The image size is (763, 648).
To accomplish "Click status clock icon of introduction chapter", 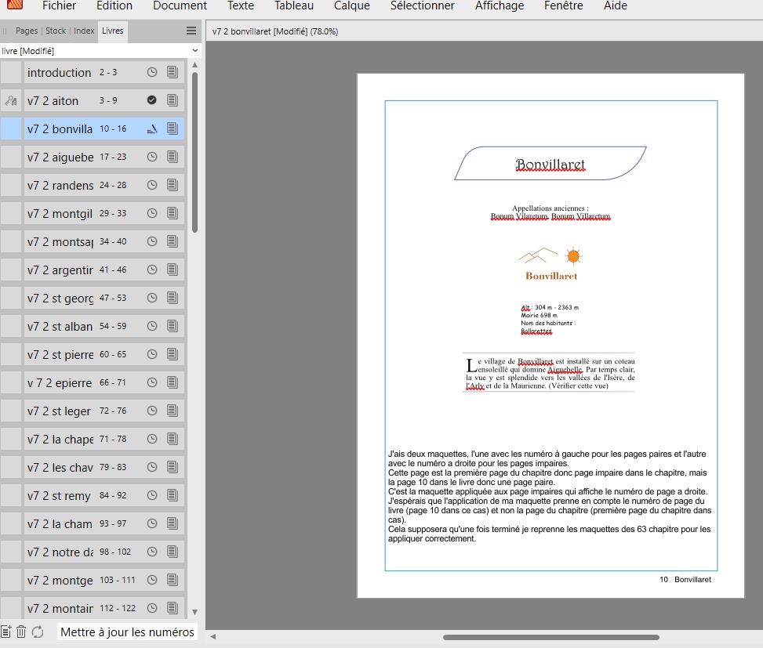I will [x=152, y=72].
